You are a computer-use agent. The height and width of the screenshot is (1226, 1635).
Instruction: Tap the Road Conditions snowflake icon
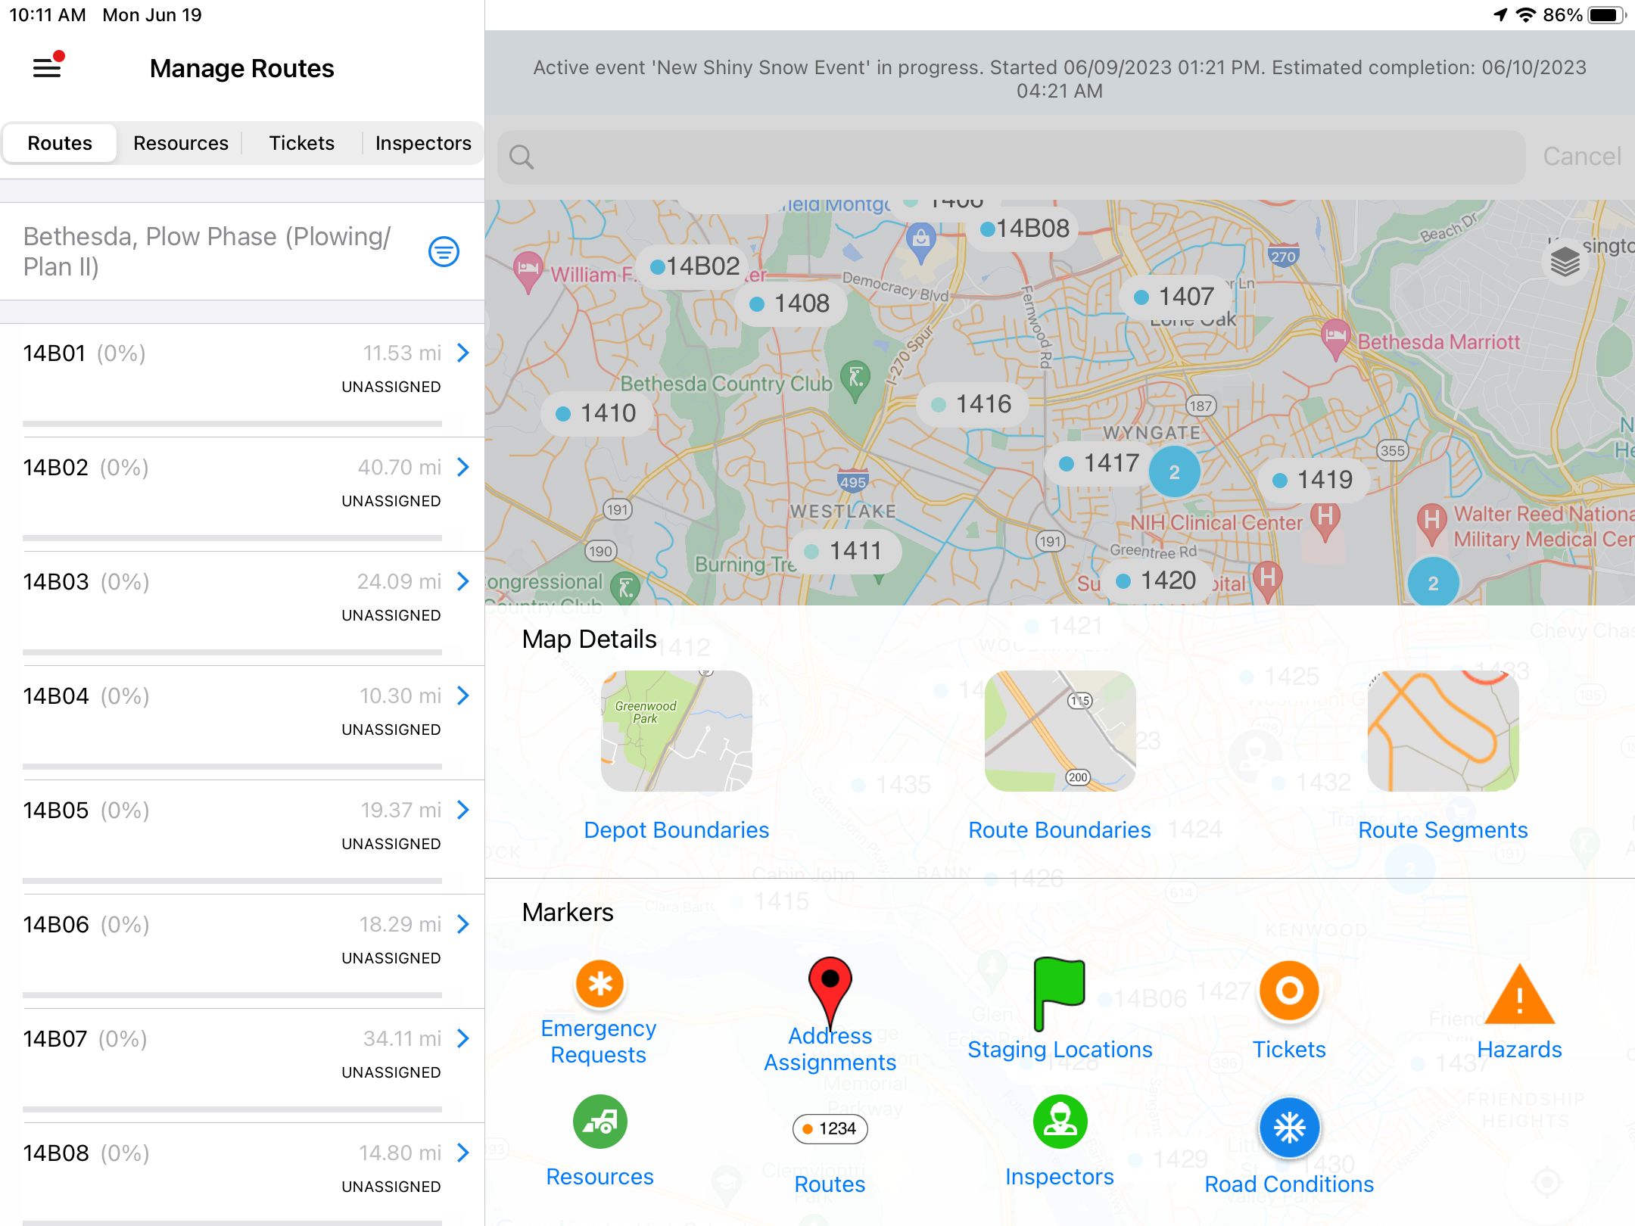pos(1289,1128)
